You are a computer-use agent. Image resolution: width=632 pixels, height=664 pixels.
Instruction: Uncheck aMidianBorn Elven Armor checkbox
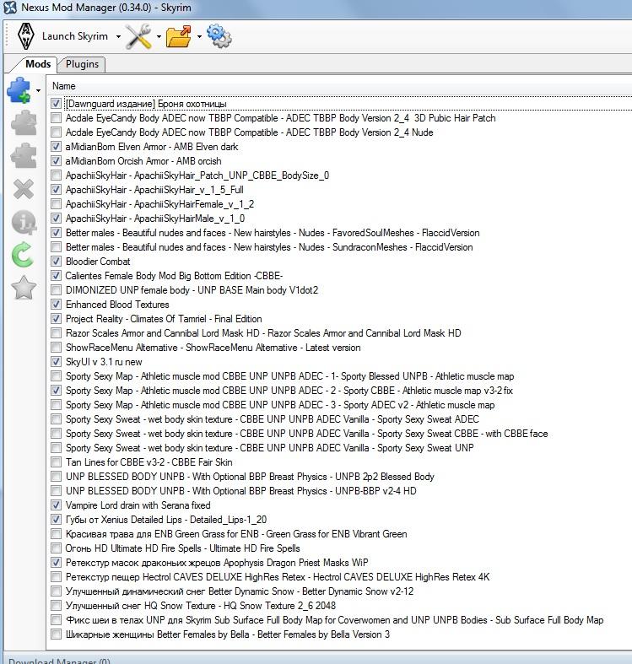click(56, 147)
